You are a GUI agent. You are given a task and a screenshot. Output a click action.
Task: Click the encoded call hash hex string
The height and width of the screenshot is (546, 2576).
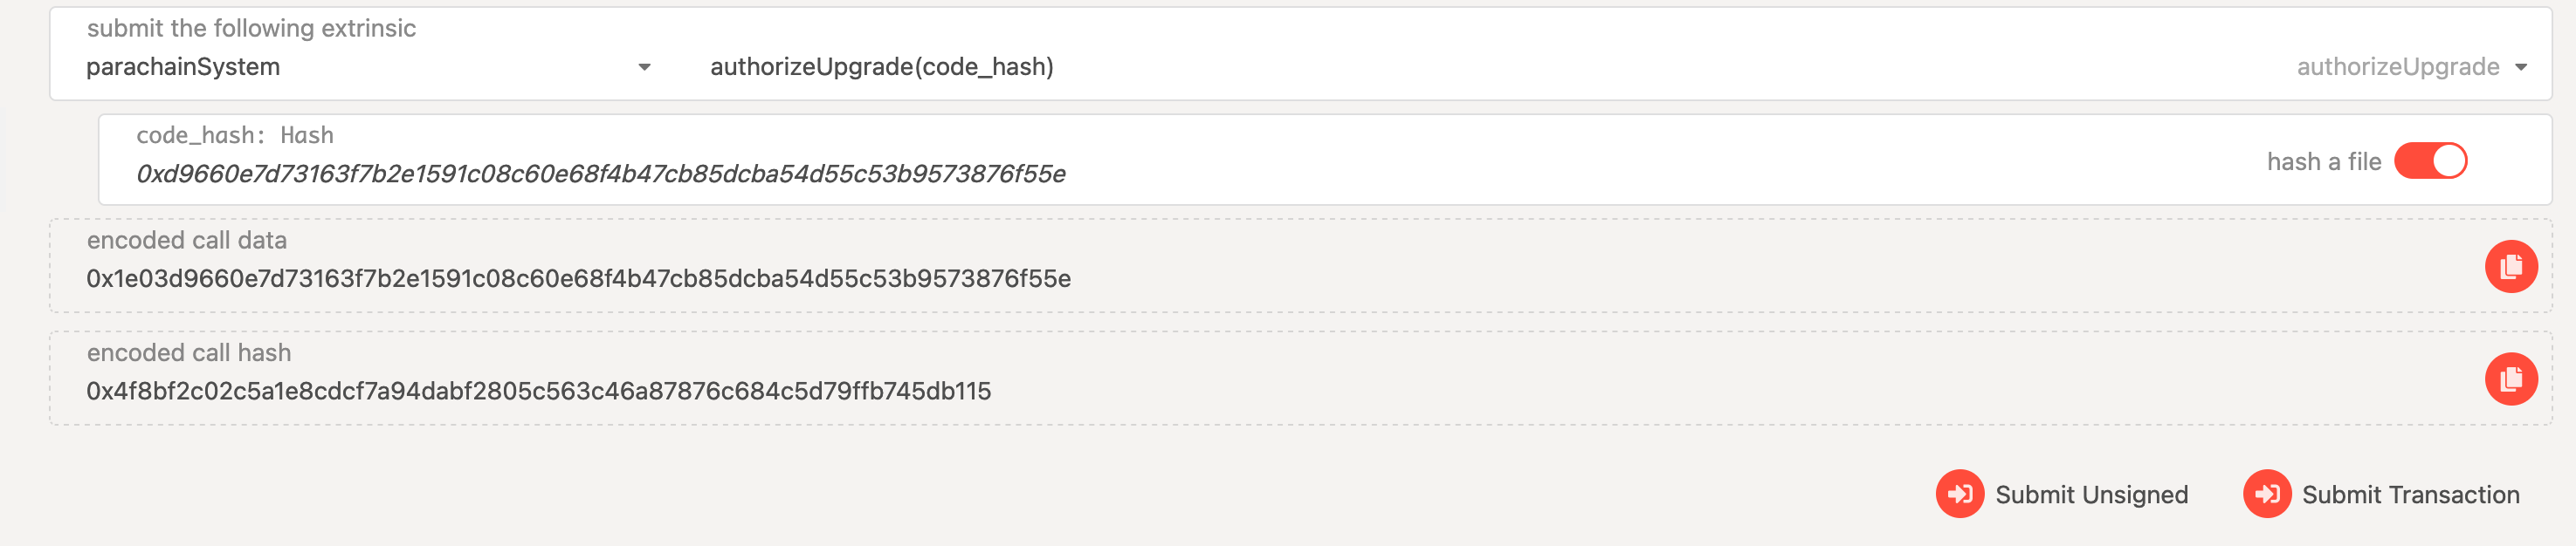pos(538,392)
